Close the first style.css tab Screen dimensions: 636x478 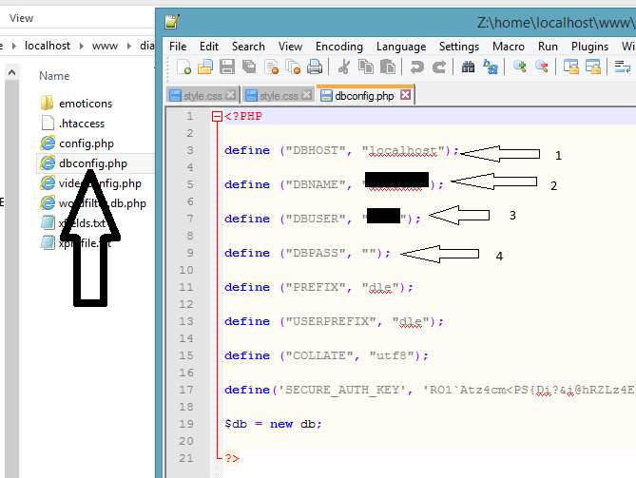point(230,95)
